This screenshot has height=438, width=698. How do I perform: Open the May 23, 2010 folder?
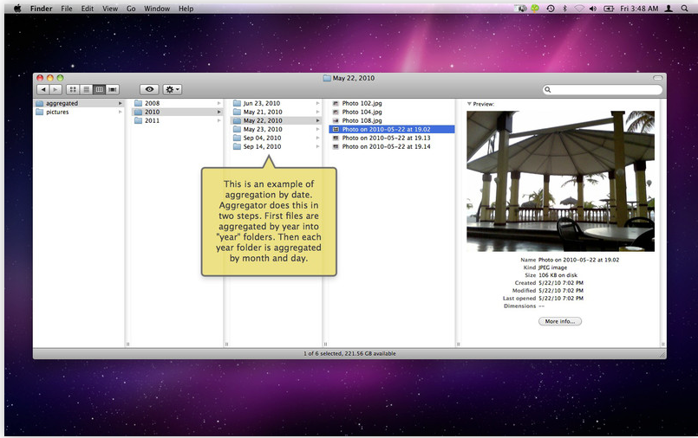point(262,129)
